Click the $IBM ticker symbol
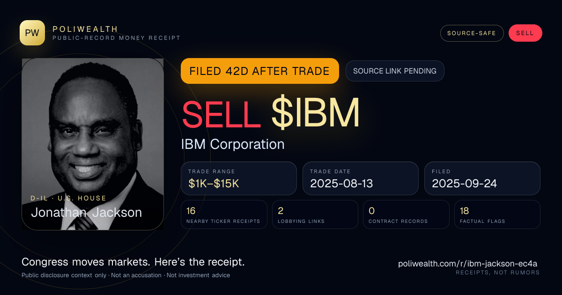The width and height of the screenshot is (562, 295). coord(315,113)
